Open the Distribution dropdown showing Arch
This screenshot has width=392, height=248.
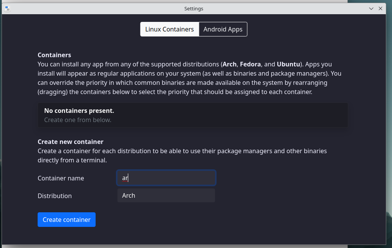pos(166,195)
